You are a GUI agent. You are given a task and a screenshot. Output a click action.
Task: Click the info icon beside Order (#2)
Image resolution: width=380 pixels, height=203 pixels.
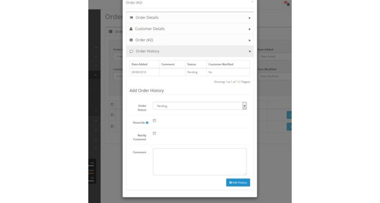click(131, 40)
